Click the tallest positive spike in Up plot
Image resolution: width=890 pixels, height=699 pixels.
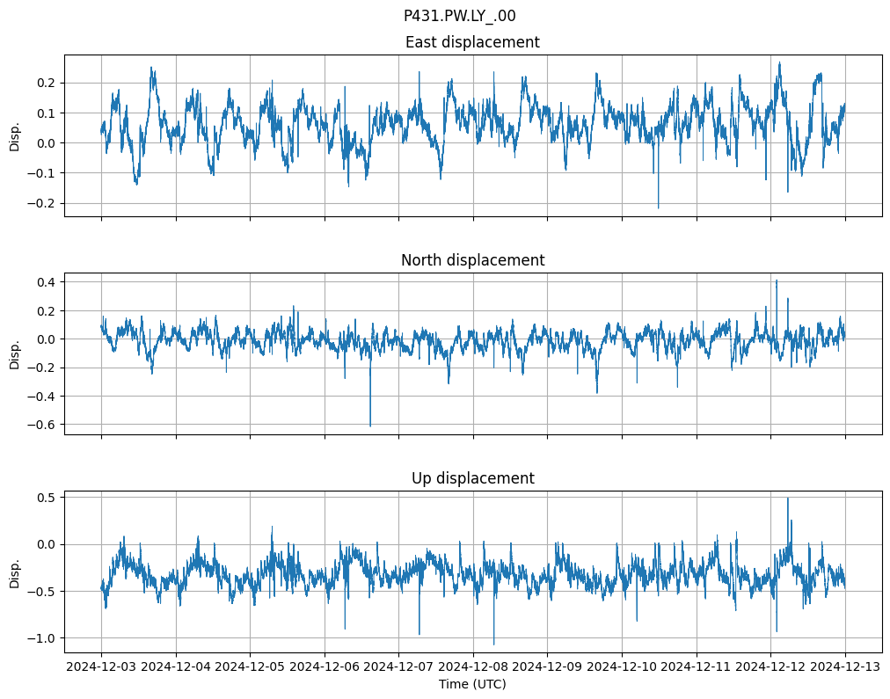pos(787,499)
